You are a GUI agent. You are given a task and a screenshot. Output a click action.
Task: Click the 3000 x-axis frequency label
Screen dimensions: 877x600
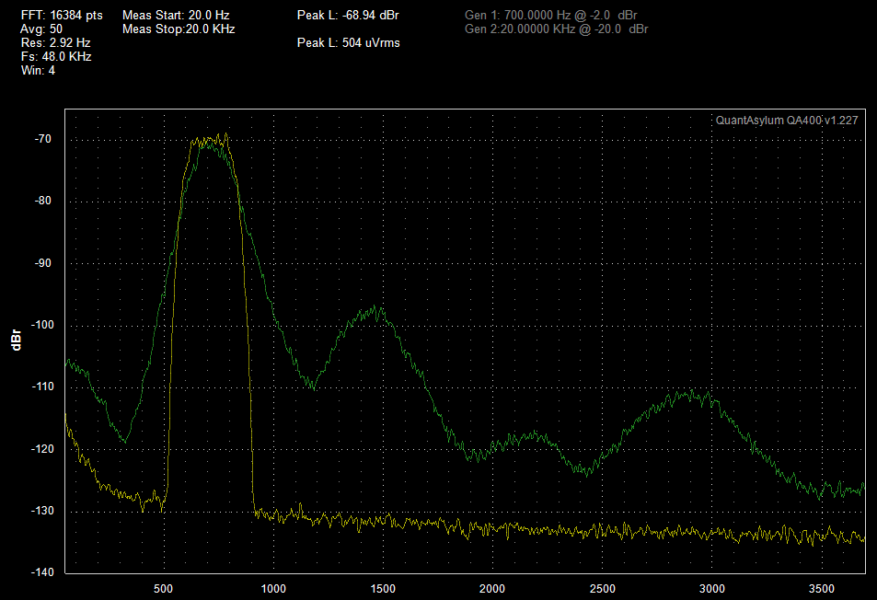coord(712,589)
